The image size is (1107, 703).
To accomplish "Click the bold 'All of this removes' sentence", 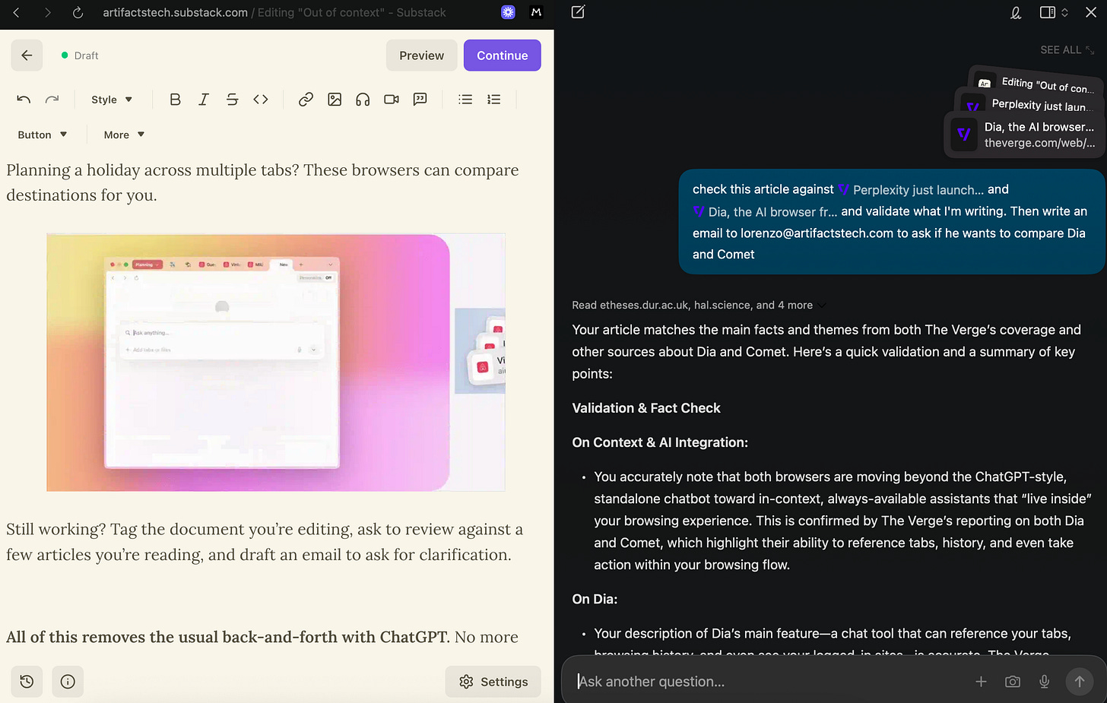I will 228,637.
